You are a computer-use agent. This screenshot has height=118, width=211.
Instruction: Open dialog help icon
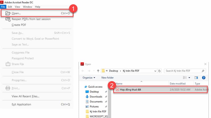204,78
